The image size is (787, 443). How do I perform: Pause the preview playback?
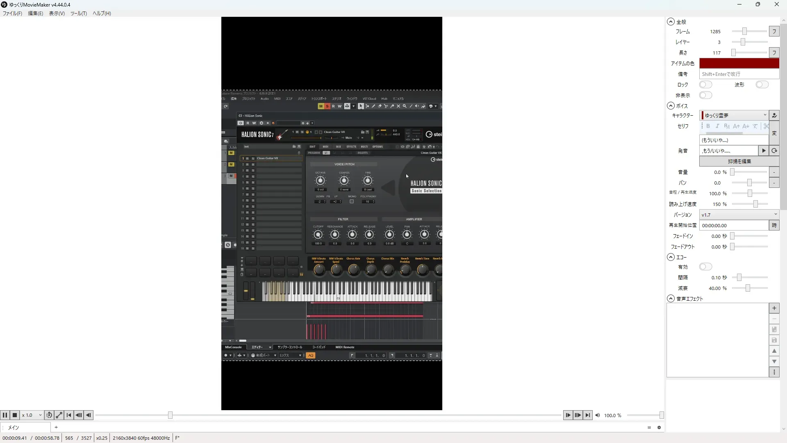tap(5, 415)
